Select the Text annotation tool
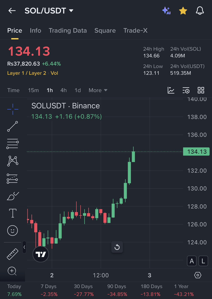Screen dimensions: 212x299 click(x=13, y=213)
